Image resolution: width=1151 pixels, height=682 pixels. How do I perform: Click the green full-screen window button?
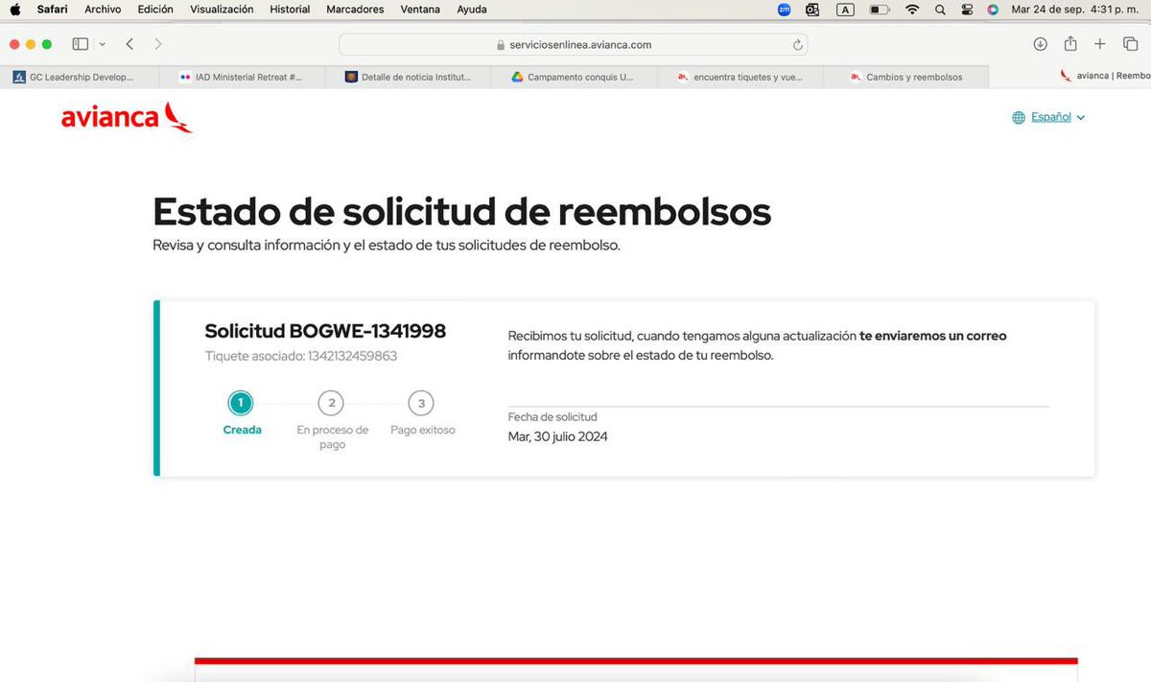pos(47,44)
